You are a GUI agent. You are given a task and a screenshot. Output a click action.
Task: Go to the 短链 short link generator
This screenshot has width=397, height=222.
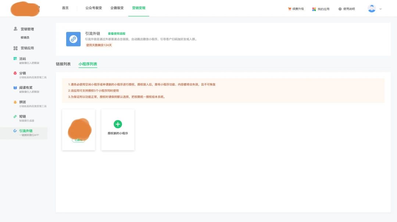tap(23, 116)
